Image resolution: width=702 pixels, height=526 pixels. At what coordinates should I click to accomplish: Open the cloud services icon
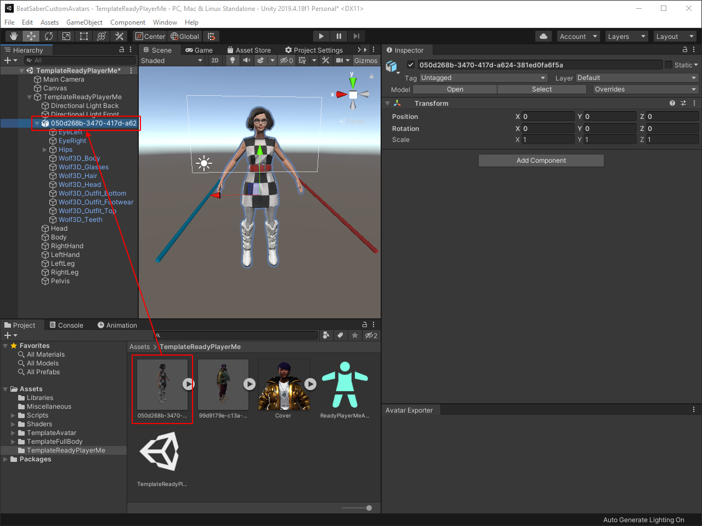544,36
